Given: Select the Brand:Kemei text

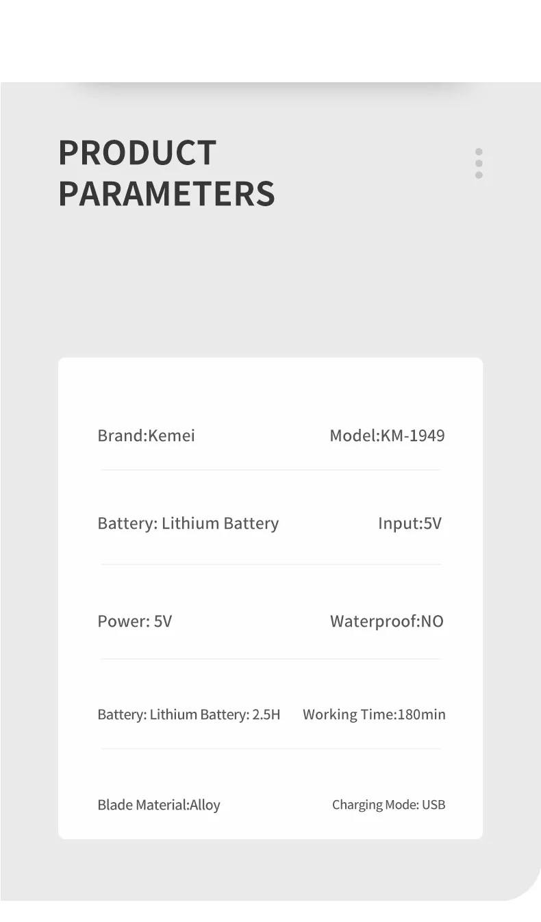Looking at the screenshot, I should (x=146, y=436).
